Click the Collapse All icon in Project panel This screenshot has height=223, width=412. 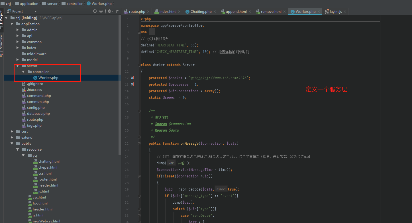(x=101, y=11)
